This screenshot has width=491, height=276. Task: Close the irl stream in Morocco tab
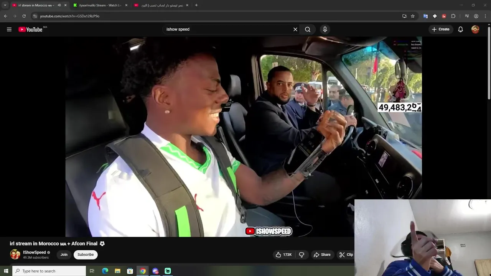point(65,5)
